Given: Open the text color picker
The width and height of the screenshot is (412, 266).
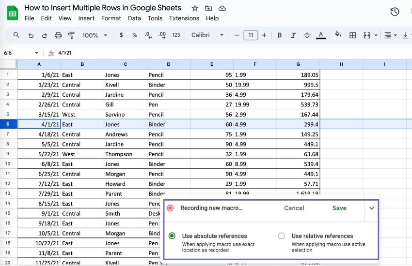Looking at the screenshot, I should coord(321,35).
